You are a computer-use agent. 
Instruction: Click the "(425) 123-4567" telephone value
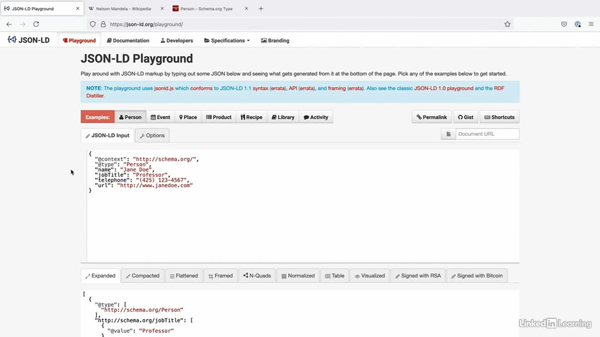coord(161,180)
